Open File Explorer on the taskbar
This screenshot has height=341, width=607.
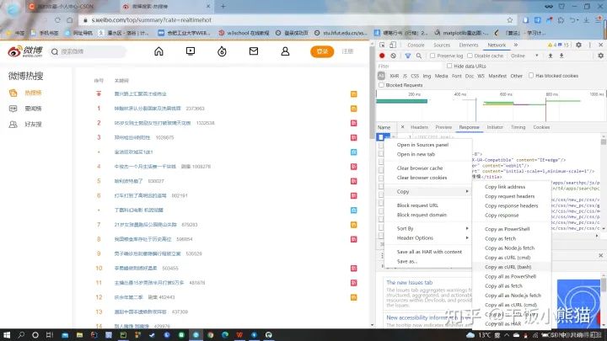tap(79, 335)
